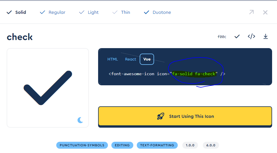Switch to the Thin icon style
Image resolution: width=277 pixels, height=153 pixels.
coord(121,12)
